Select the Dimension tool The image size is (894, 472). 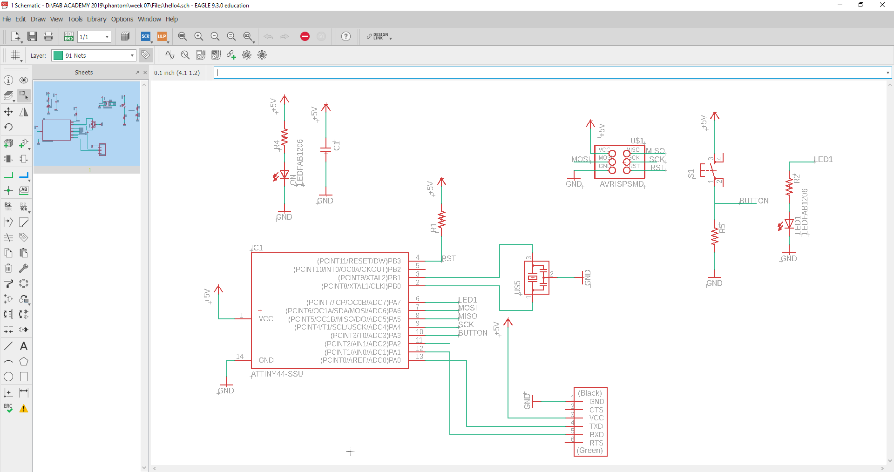point(24,393)
